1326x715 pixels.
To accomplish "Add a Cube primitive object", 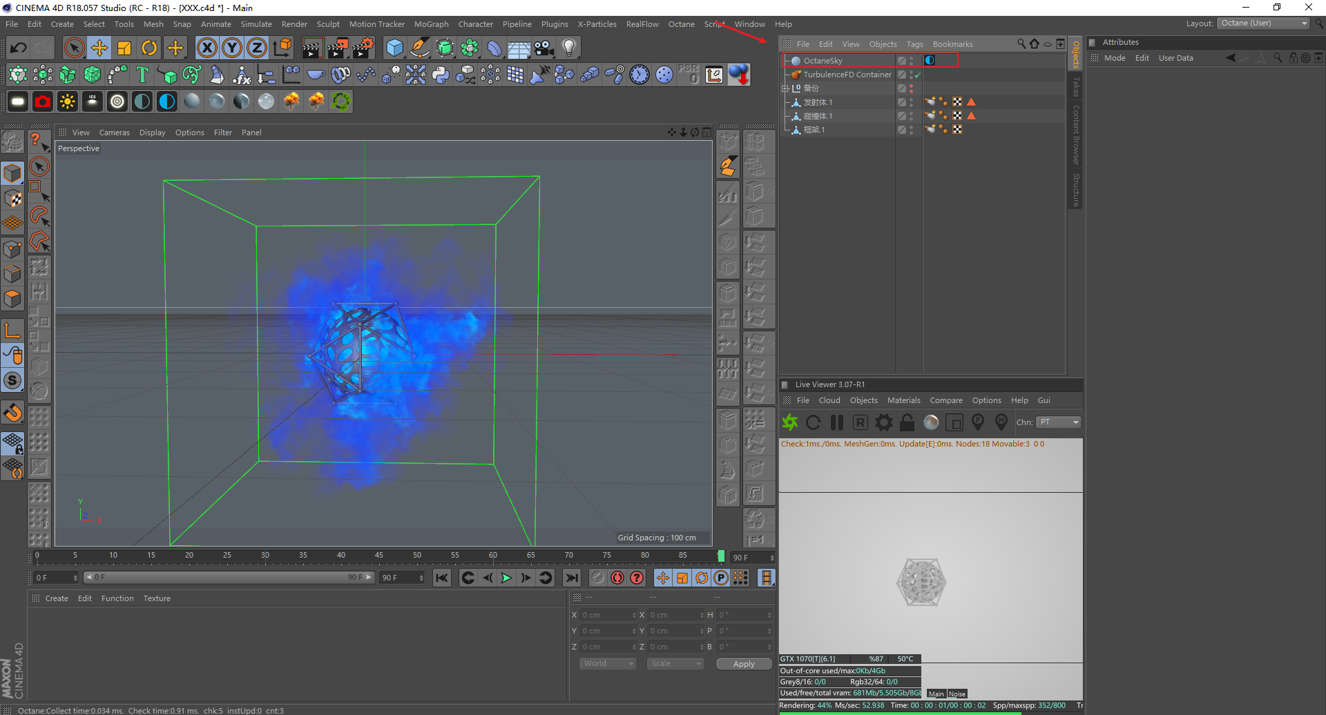I will click(x=394, y=48).
